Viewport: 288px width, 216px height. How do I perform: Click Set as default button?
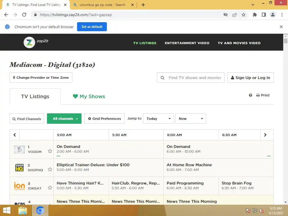coord(92,27)
